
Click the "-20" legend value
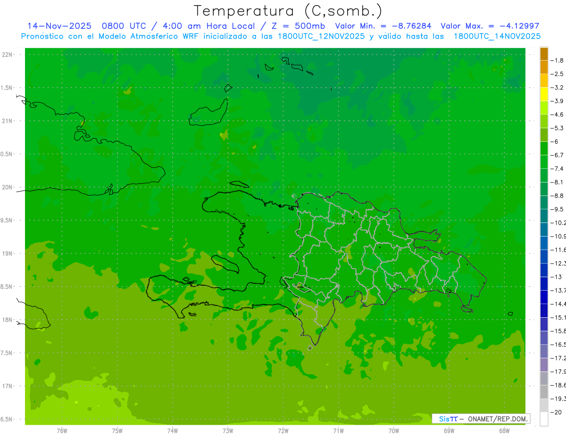tap(557, 412)
